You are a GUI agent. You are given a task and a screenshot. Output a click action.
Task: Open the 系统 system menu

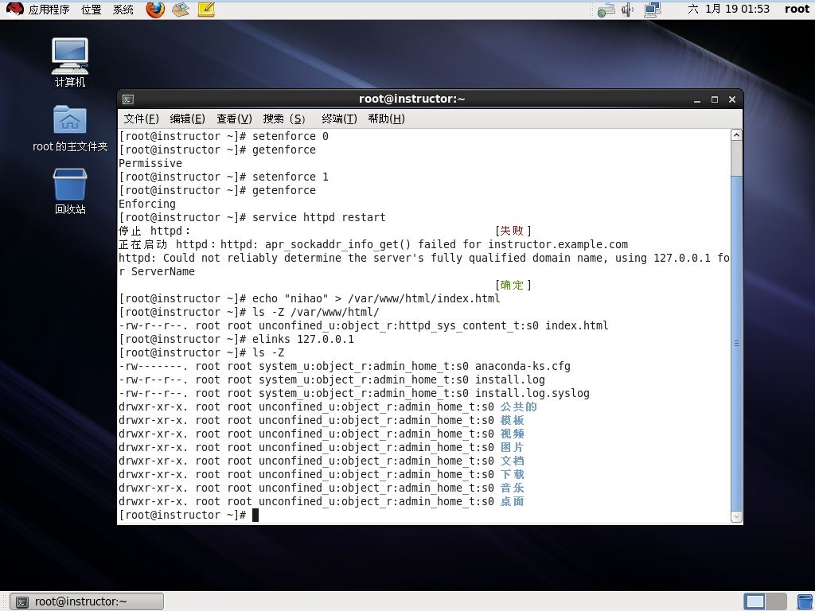click(123, 10)
